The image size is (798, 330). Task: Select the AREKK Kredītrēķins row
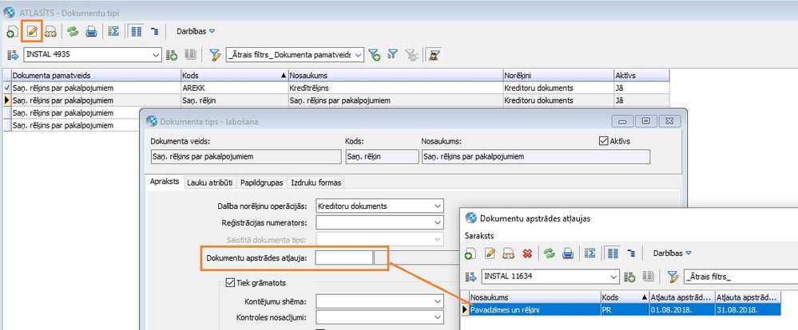tap(335, 88)
